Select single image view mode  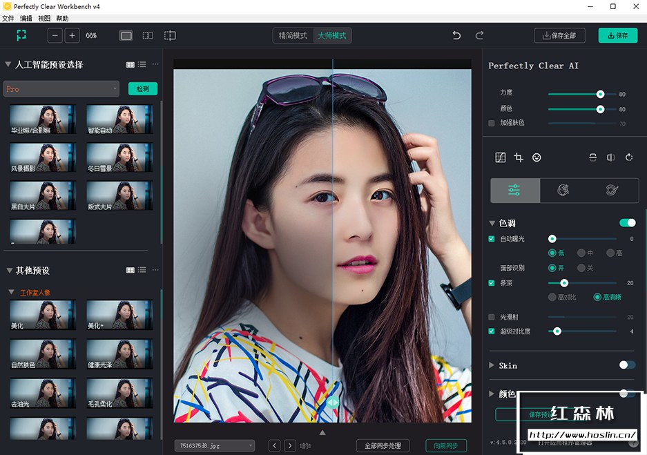click(x=126, y=36)
